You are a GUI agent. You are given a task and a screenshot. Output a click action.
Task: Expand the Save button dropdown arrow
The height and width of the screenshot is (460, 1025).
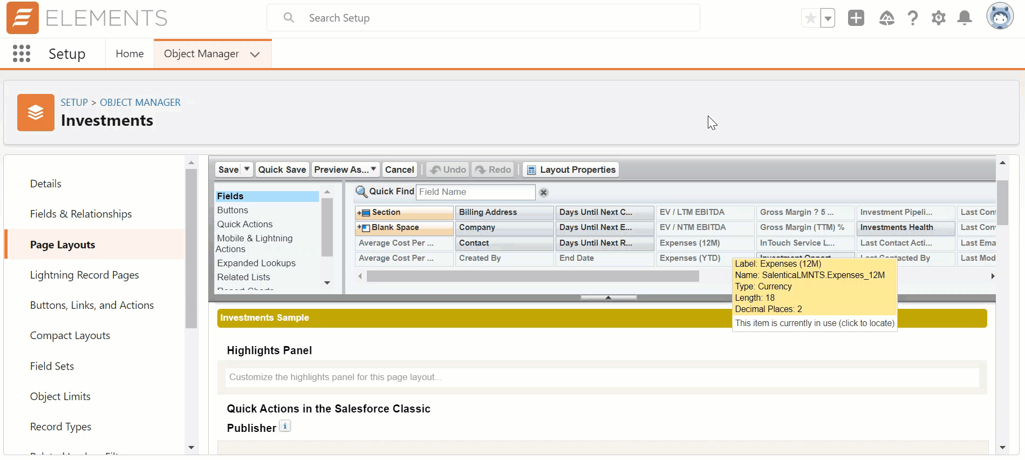pyautogui.click(x=247, y=169)
